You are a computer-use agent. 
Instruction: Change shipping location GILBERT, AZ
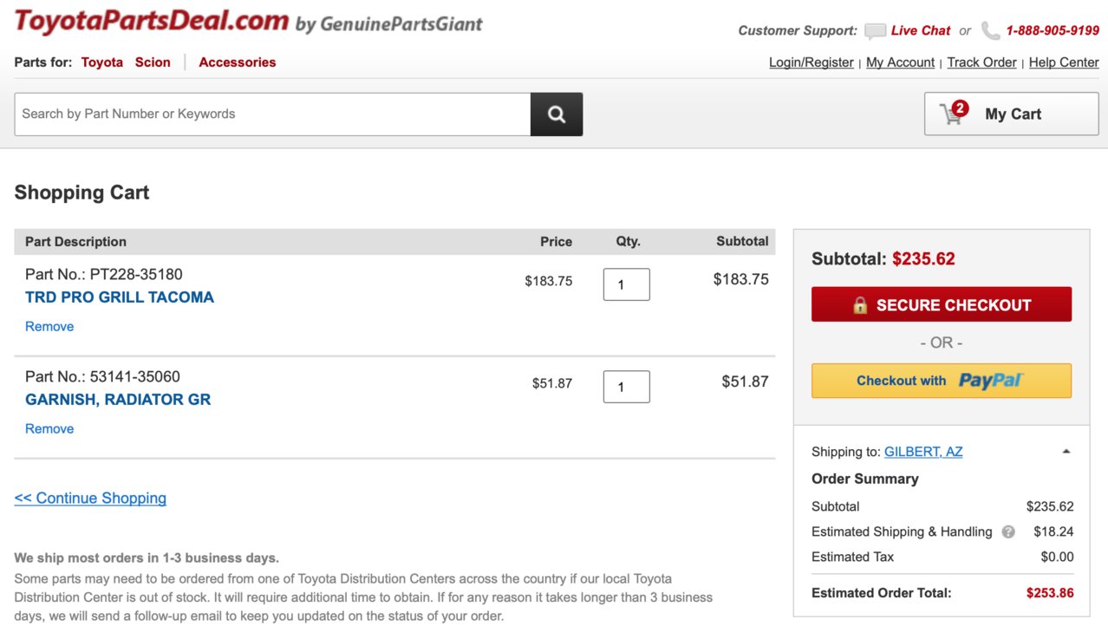pos(923,452)
